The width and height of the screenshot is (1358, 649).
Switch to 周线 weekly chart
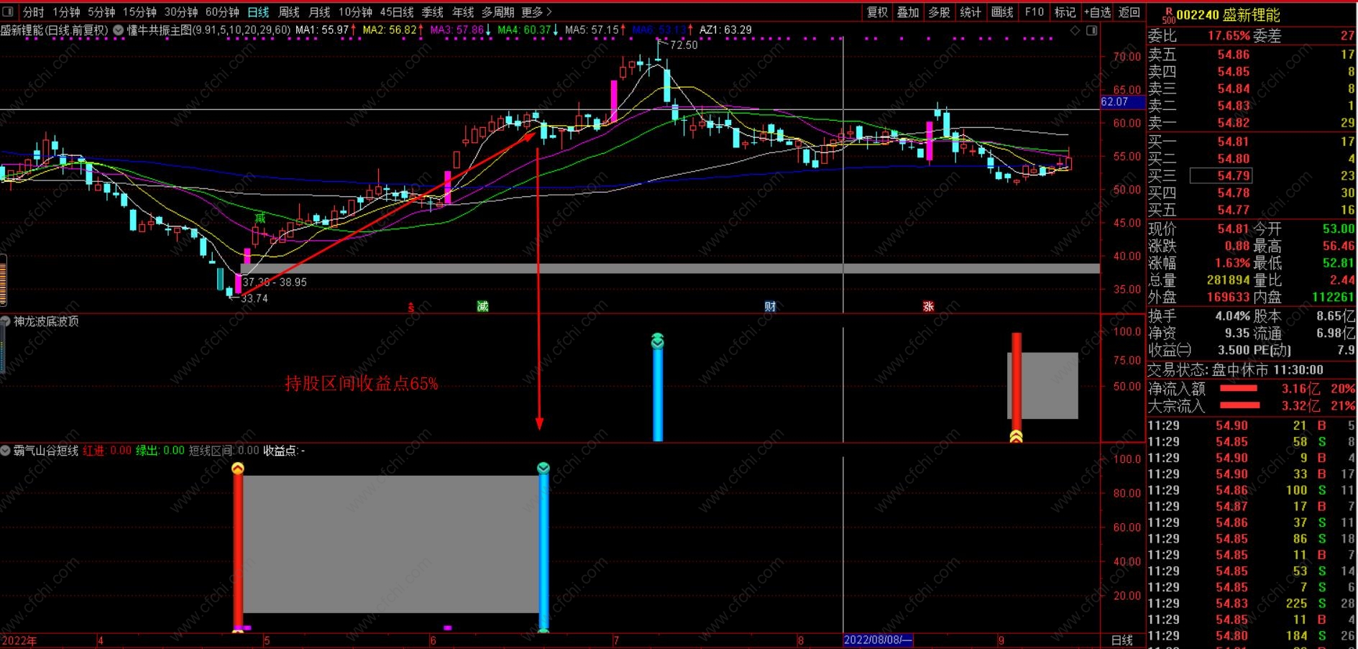[x=289, y=12]
